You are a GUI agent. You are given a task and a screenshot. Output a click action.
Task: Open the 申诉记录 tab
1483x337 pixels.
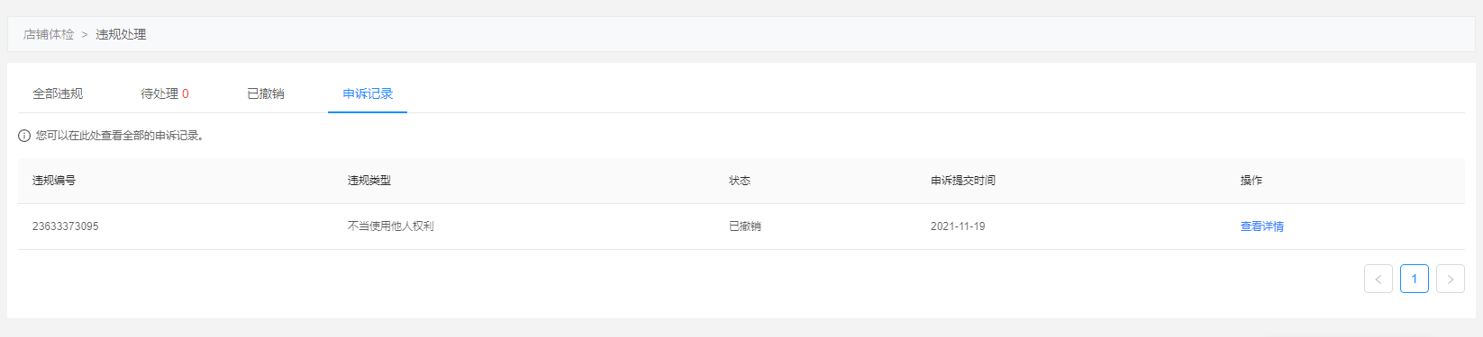368,93
